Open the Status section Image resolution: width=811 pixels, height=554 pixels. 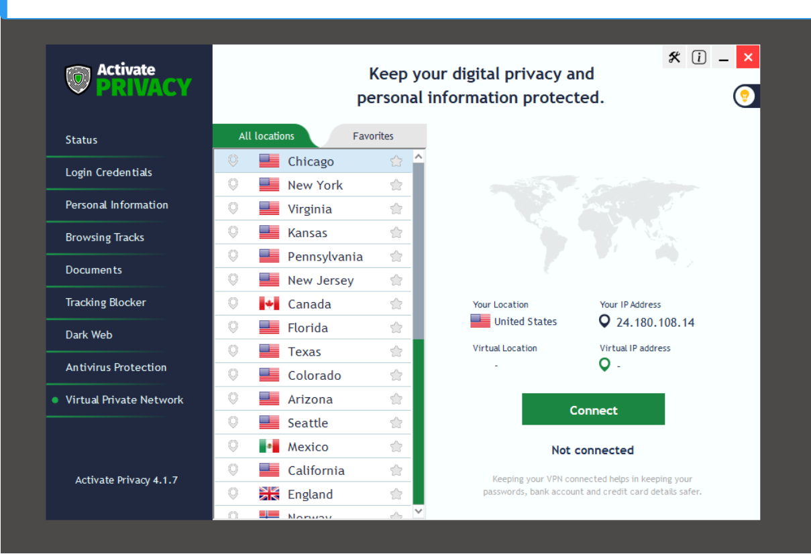point(81,140)
